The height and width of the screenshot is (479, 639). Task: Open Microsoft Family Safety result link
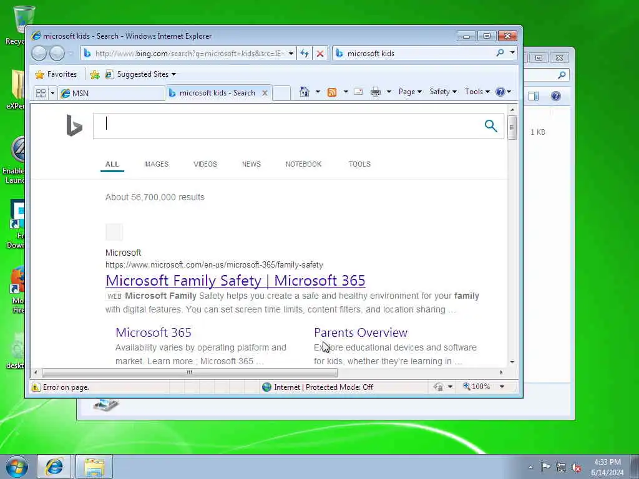point(235,281)
